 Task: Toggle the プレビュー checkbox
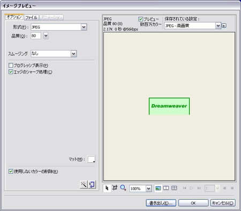pos(141,19)
